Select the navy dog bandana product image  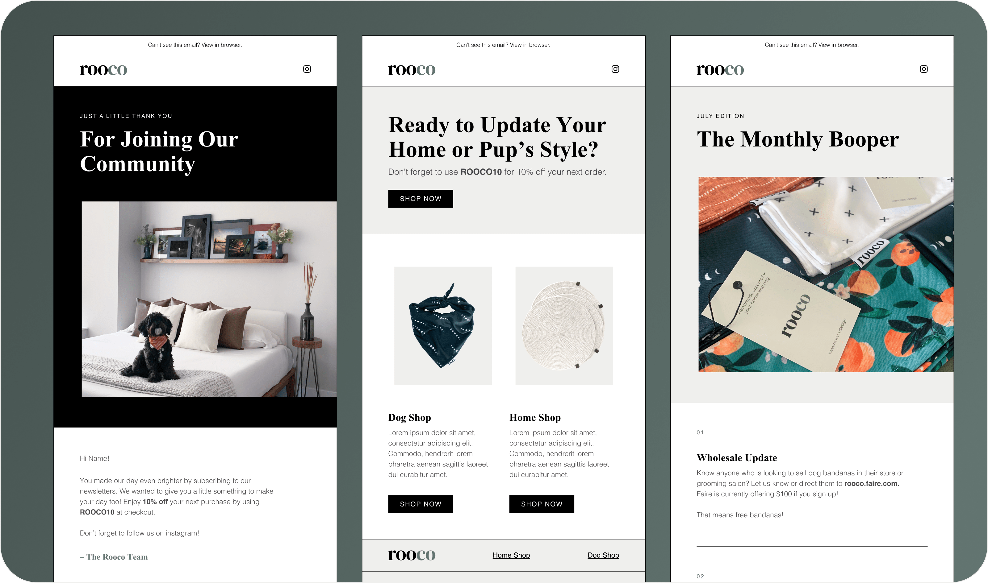tap(443, 326)
